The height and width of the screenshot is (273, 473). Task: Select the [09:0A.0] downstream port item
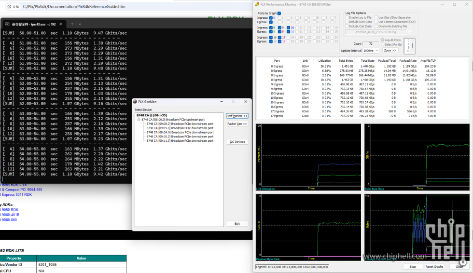click(180, 132)
